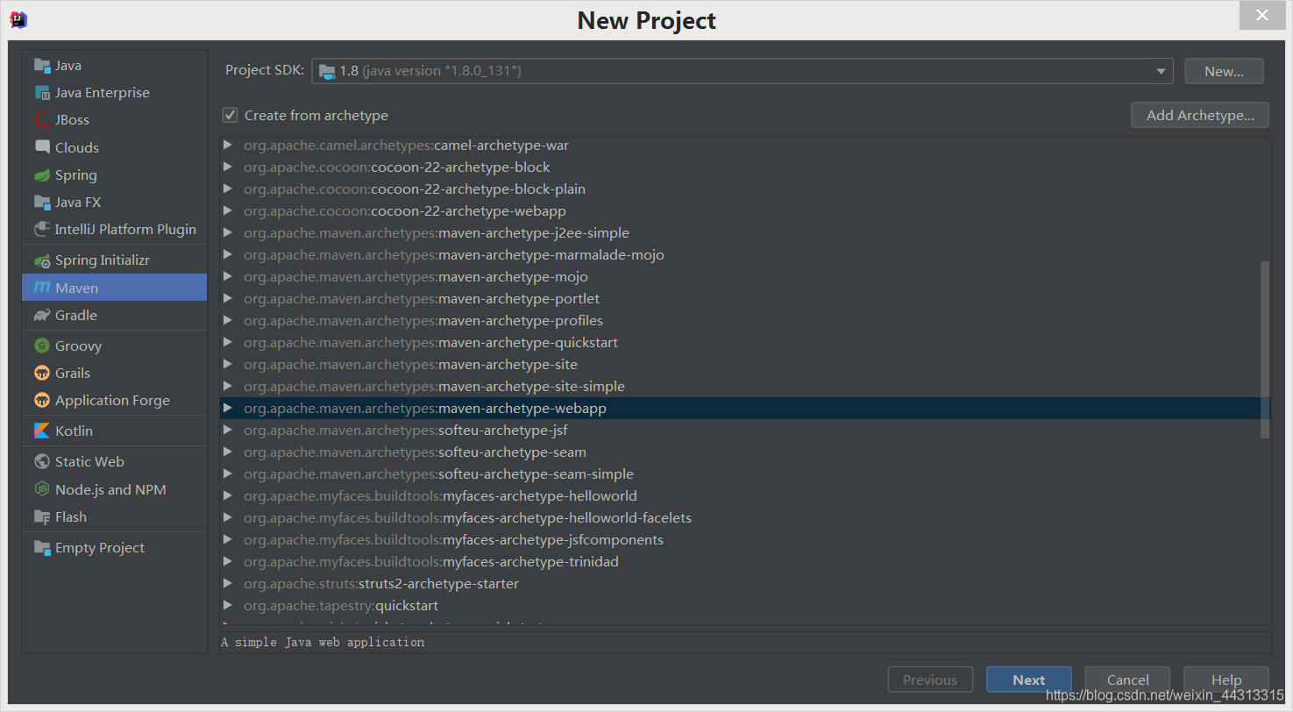Viewport: 1293px width, 712px height.
Task: Expand org.apache.tapestry:quickstart arrow
Action: click(228, 605)
